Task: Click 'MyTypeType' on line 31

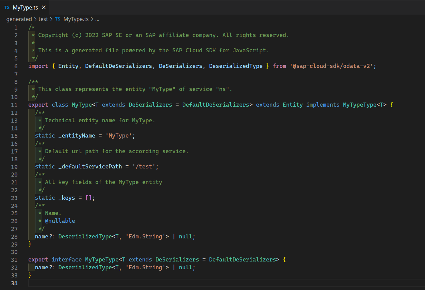Action: point(102,260)
